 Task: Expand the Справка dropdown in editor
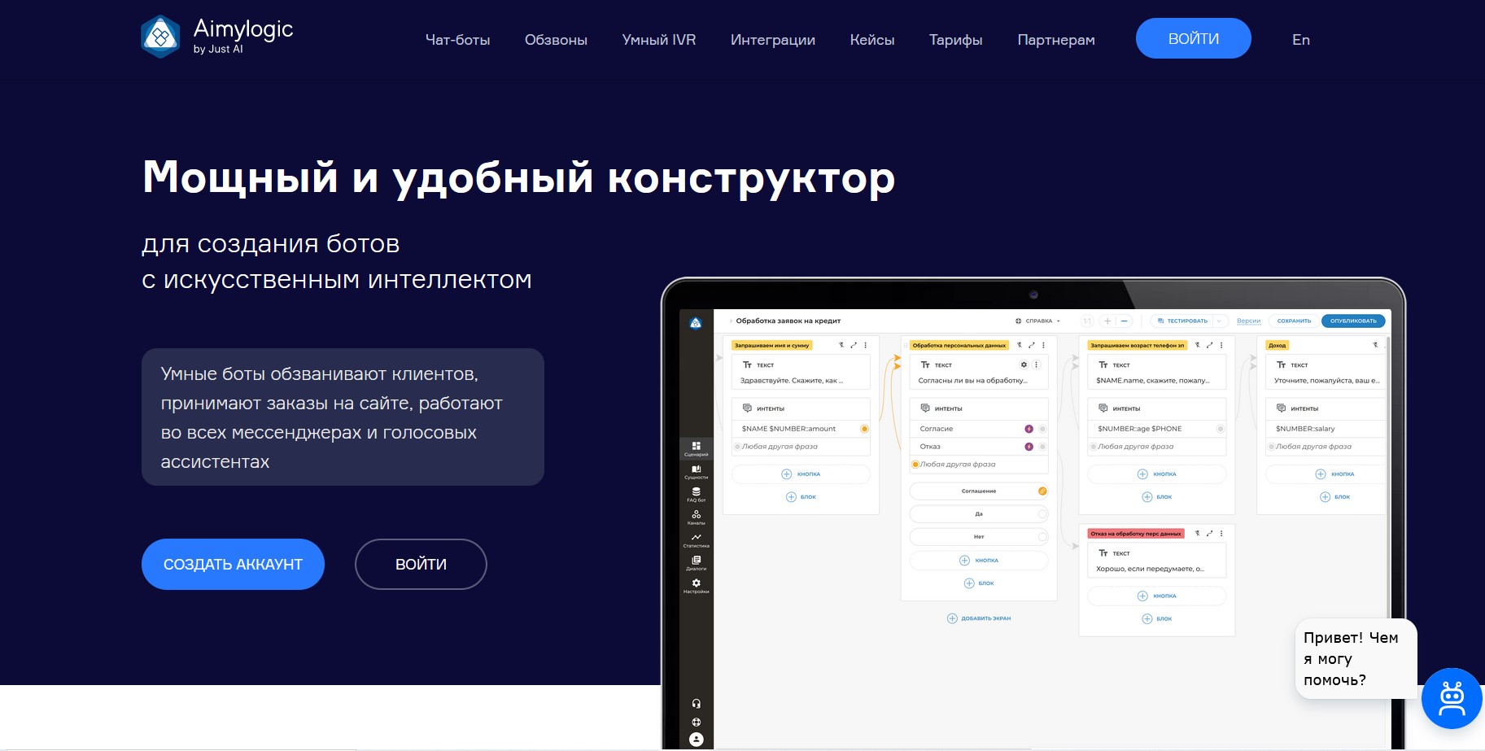coord(1038,321)
